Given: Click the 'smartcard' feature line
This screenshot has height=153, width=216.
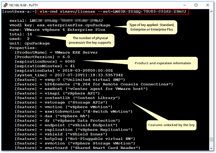Looking at the screenshot, I should click(x=78, y=148).
